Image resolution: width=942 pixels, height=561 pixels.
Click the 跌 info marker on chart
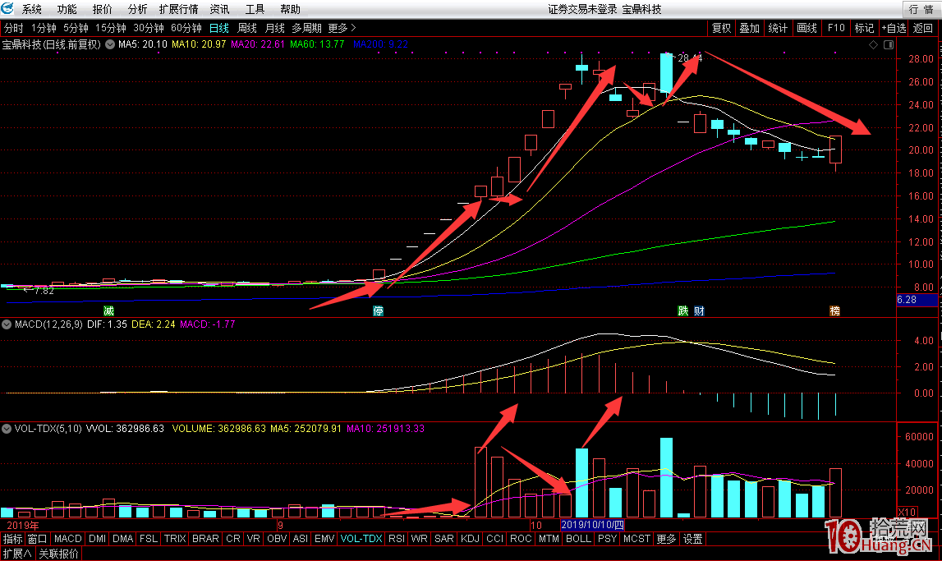coord(683,310)
